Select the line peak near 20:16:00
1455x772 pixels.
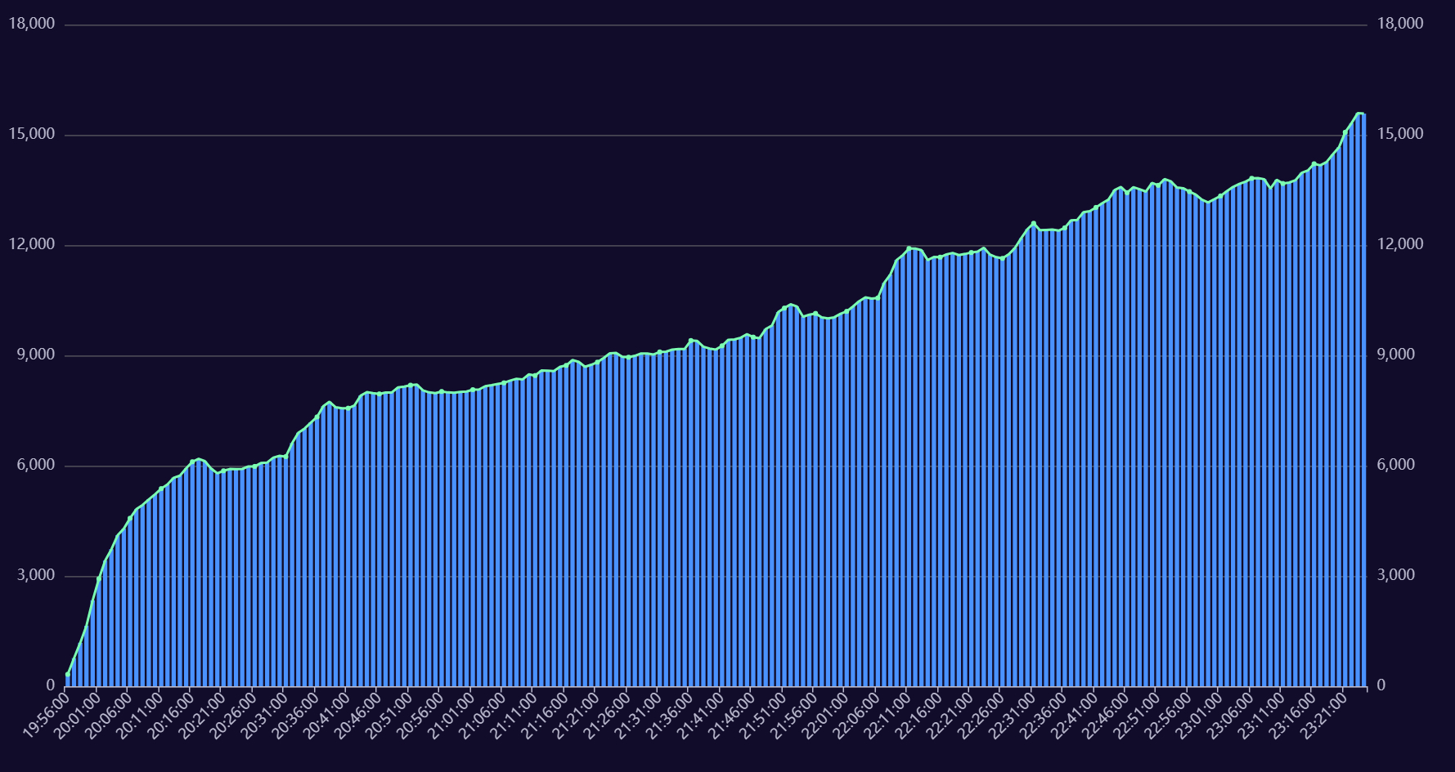[x=198, y=460]
